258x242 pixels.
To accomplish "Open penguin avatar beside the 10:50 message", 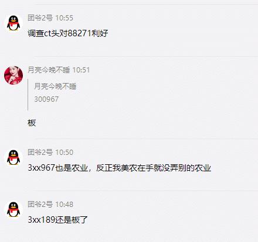I will point(13,157).
